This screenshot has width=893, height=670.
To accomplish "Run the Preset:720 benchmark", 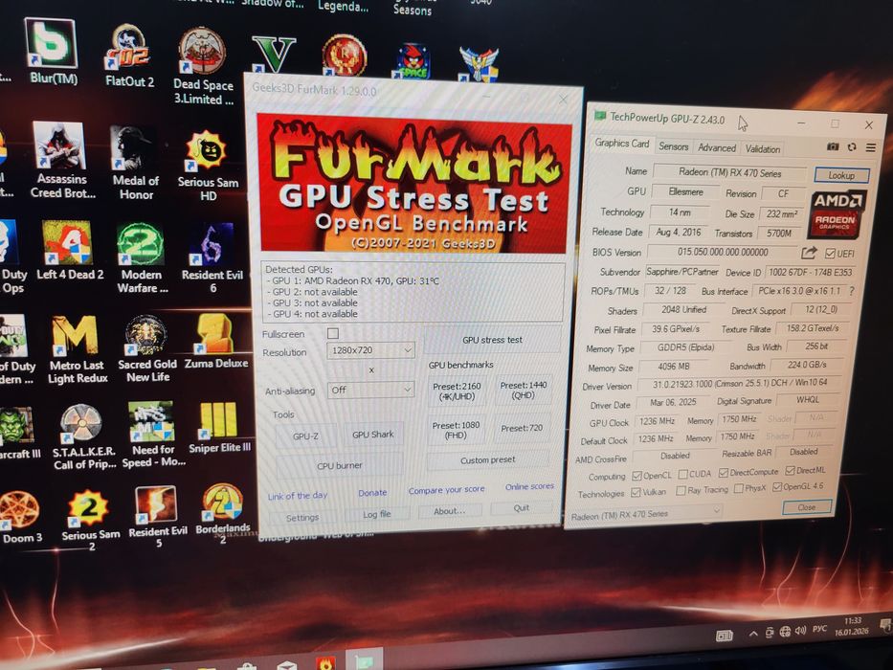I will pyautogui.click(x=522, y=428).
